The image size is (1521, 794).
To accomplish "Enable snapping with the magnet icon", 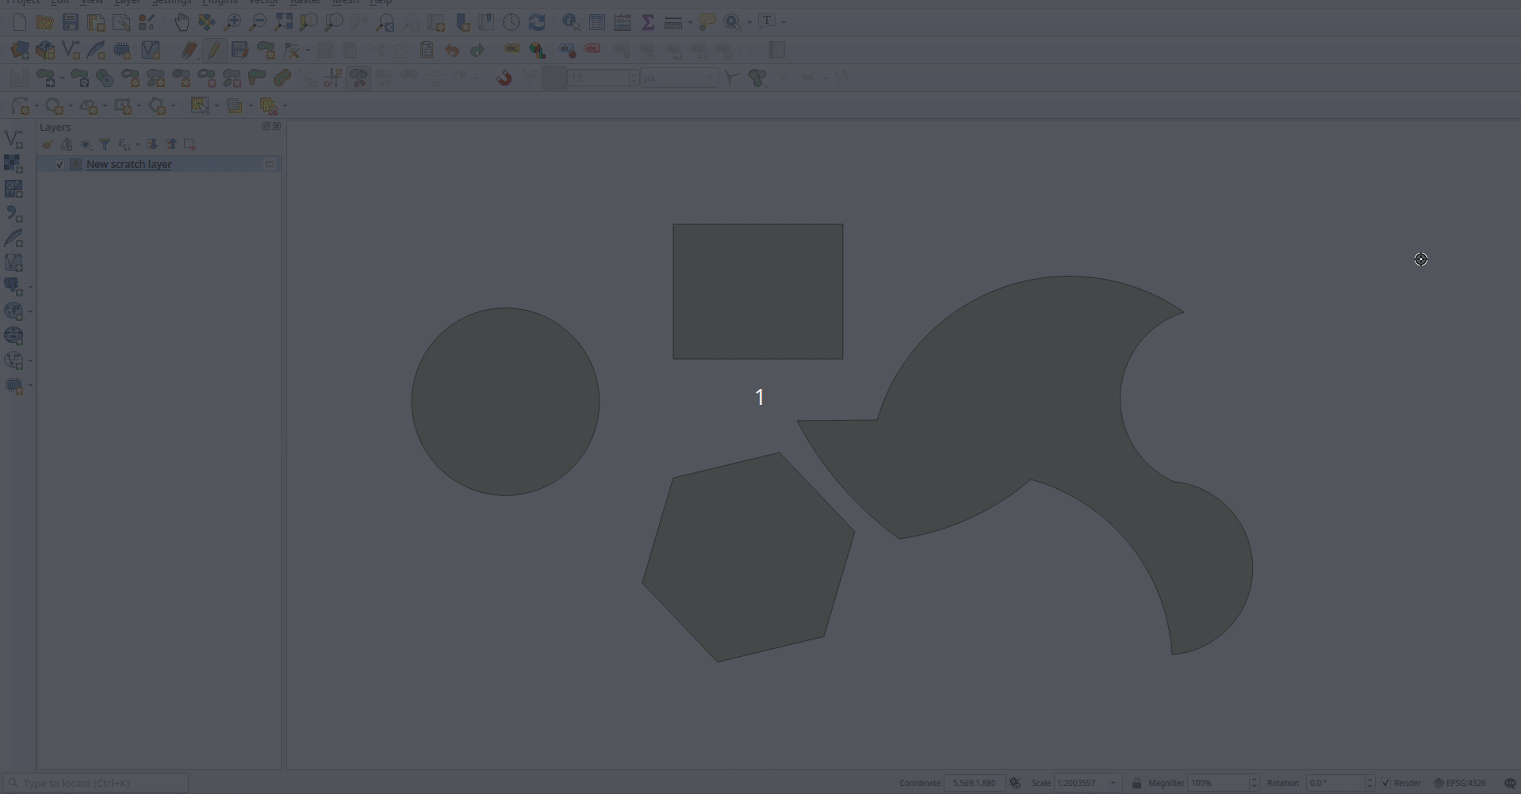I will coord(504,78).
